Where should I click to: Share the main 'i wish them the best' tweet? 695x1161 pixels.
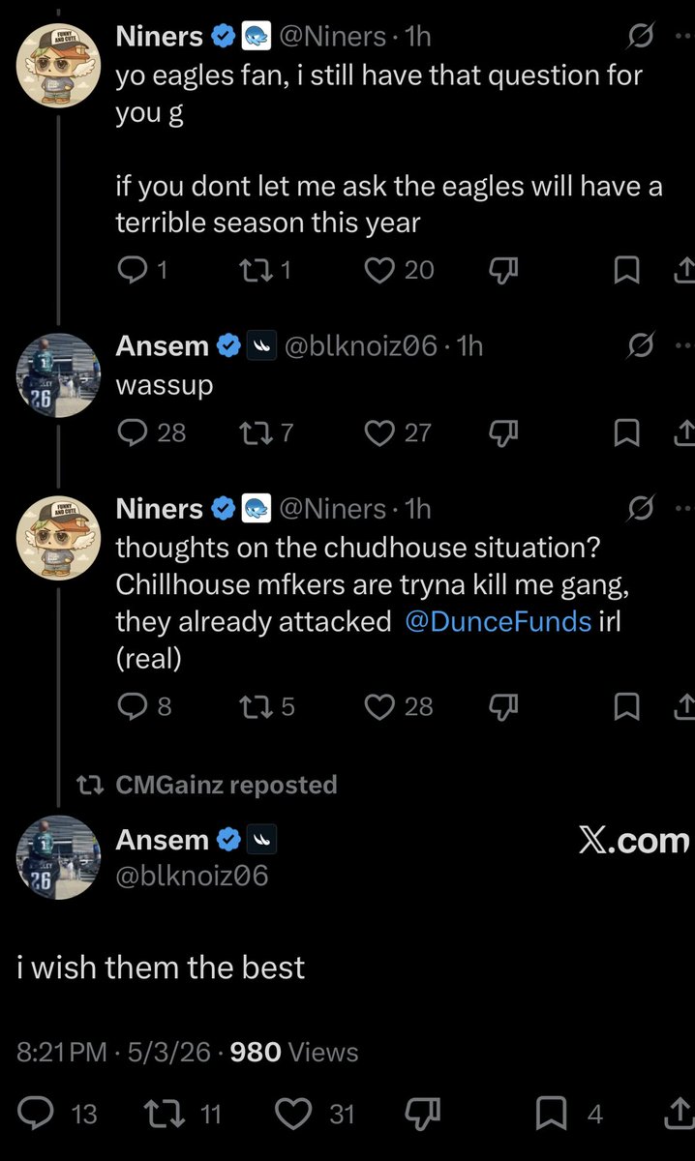point(680,1115)
